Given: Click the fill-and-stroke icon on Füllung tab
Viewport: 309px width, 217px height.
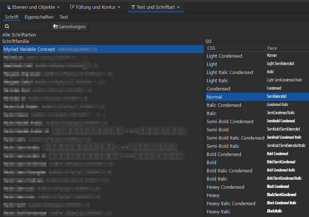Looking at the screenshot, I should coord(72,7).
